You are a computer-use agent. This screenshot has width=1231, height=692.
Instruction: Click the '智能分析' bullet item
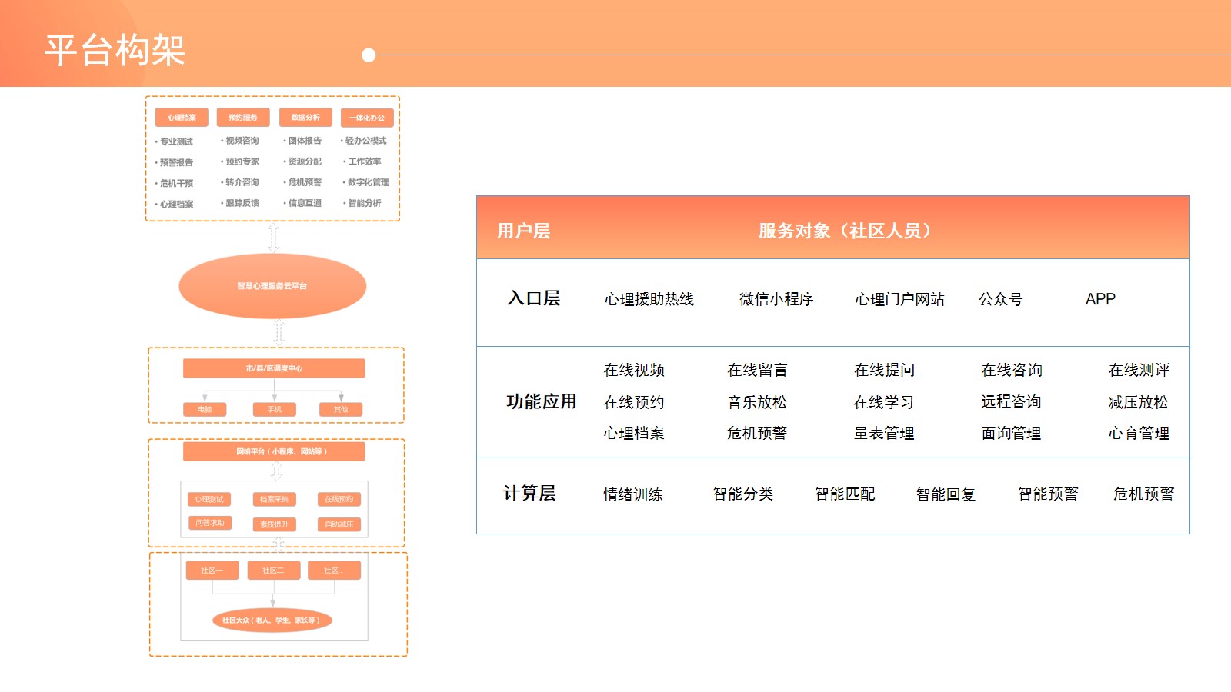[364, 203]
